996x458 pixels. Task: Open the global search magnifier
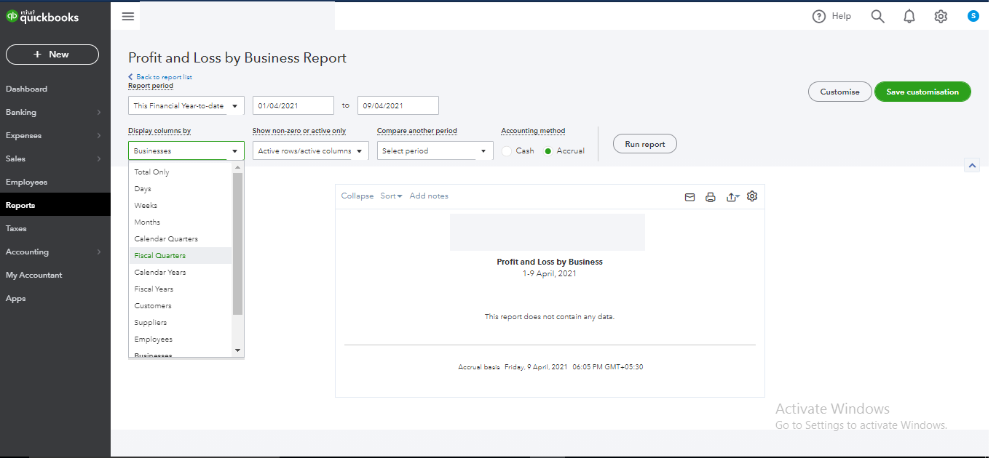click(x=877, y=15)
